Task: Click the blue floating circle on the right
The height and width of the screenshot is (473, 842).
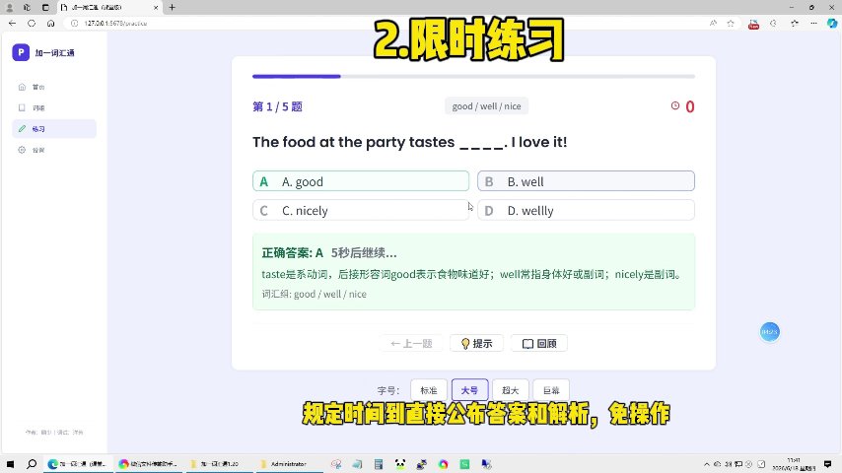Action: [769, 332]
